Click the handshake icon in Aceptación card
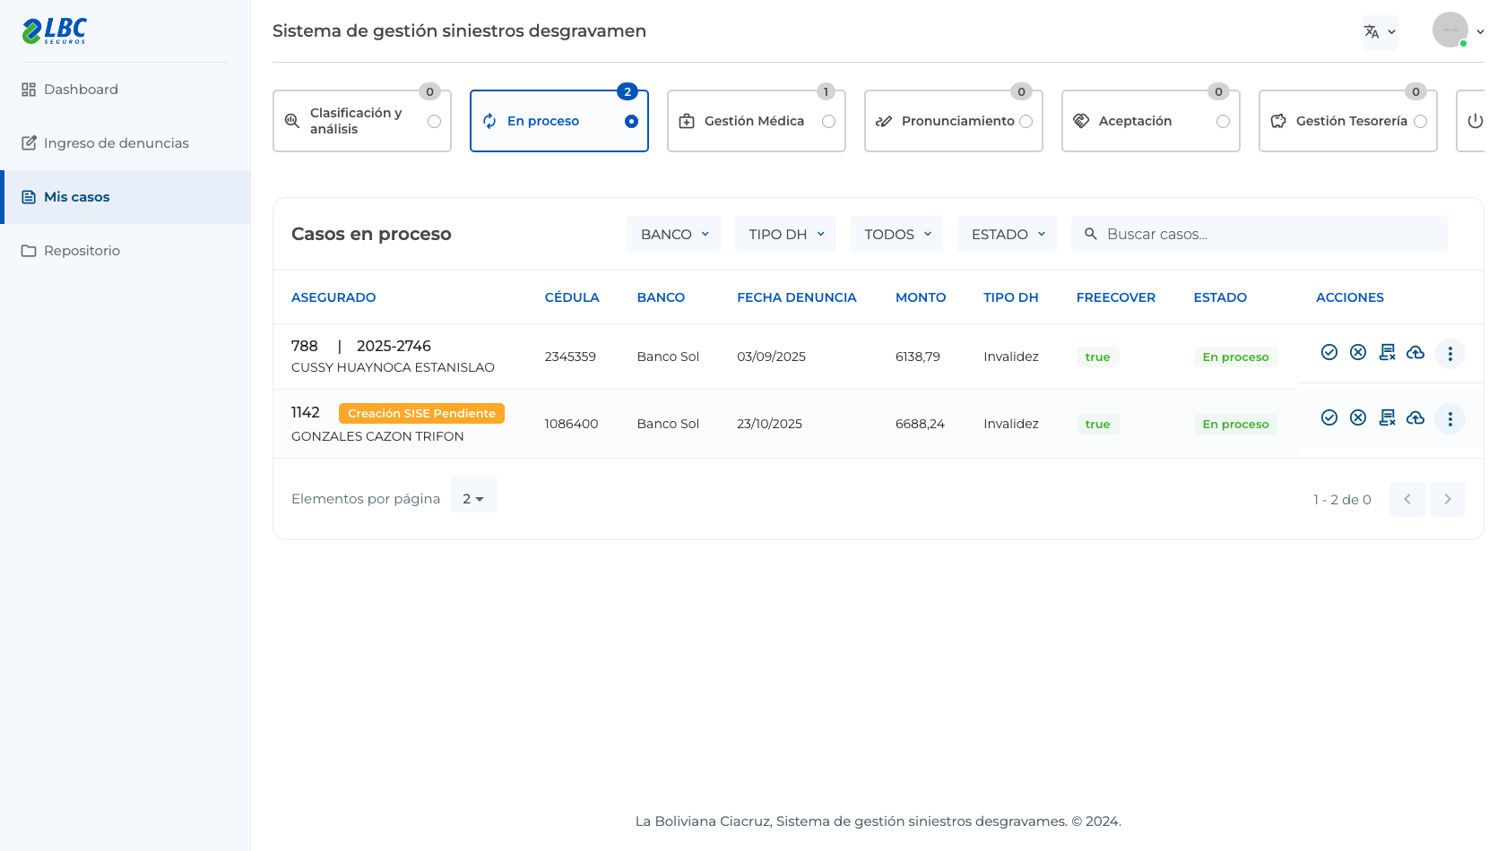The image size is (1506, 851). coord(1081,121)
